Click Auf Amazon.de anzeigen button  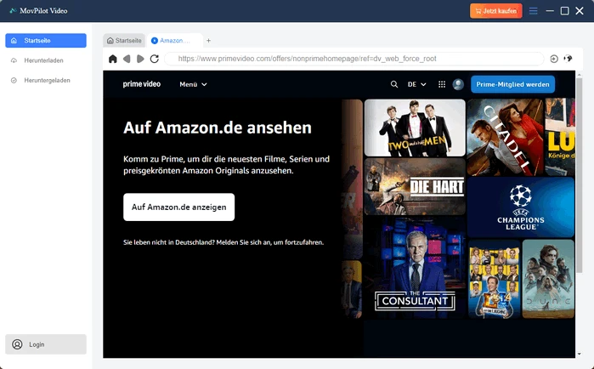[178, 207]
